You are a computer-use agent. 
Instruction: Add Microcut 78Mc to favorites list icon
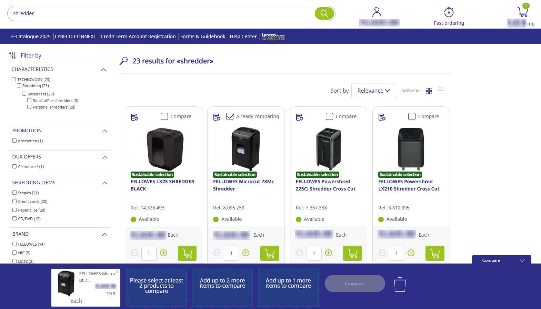[x=217, y=117]
